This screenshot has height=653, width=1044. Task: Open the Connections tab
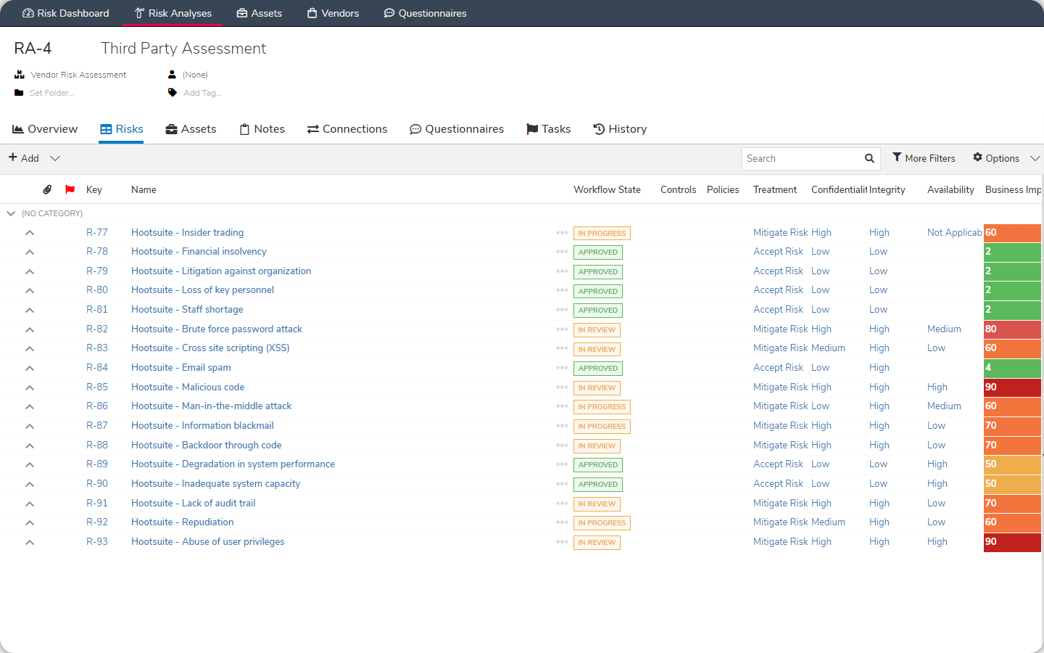point(347,128)
